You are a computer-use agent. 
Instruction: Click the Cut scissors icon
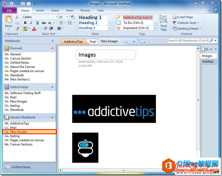click(17, 17)
